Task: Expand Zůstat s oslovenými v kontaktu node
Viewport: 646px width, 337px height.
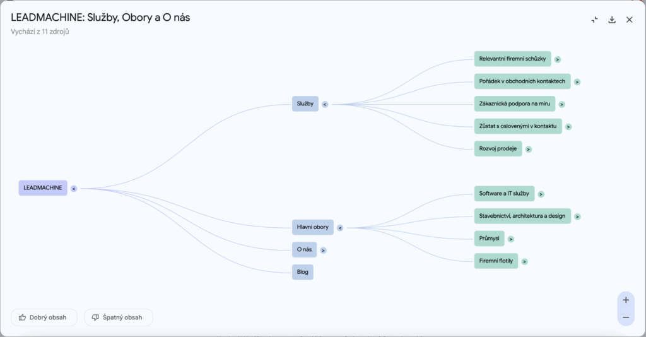Action: (x=568, y=127)
